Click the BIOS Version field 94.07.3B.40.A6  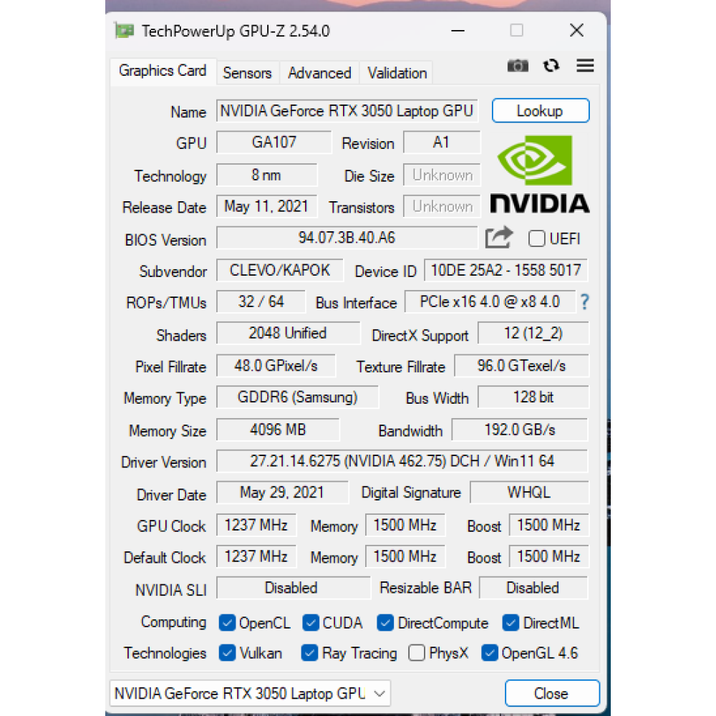coord(347,238)
